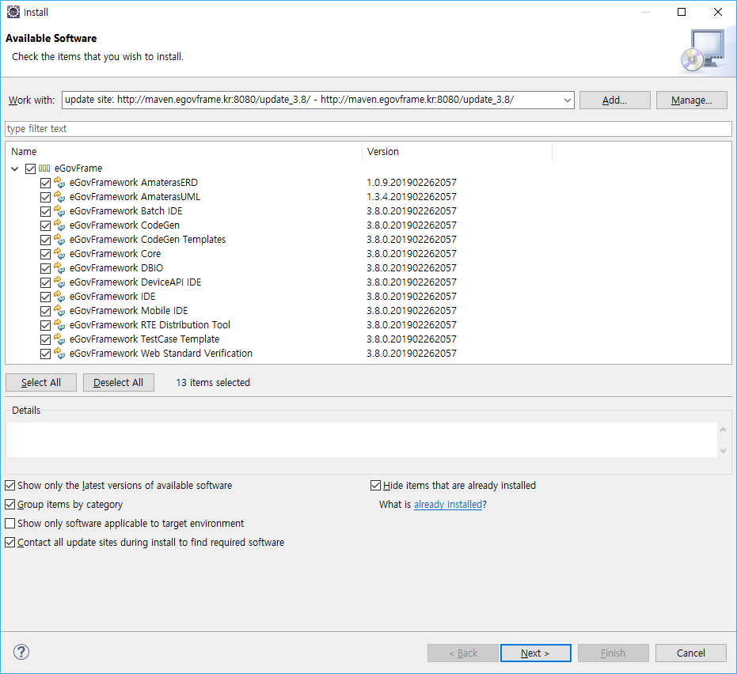The height and width of the screenshot is (674, 737).
Task: Click the eGovFramework DBIO feature icon
Action: 59,268
